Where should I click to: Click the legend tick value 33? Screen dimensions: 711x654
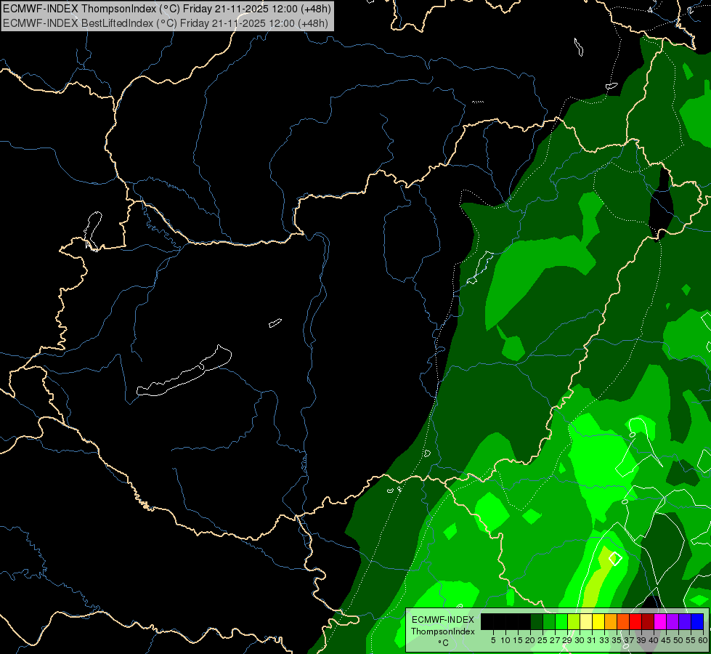(x=604, y=640)
